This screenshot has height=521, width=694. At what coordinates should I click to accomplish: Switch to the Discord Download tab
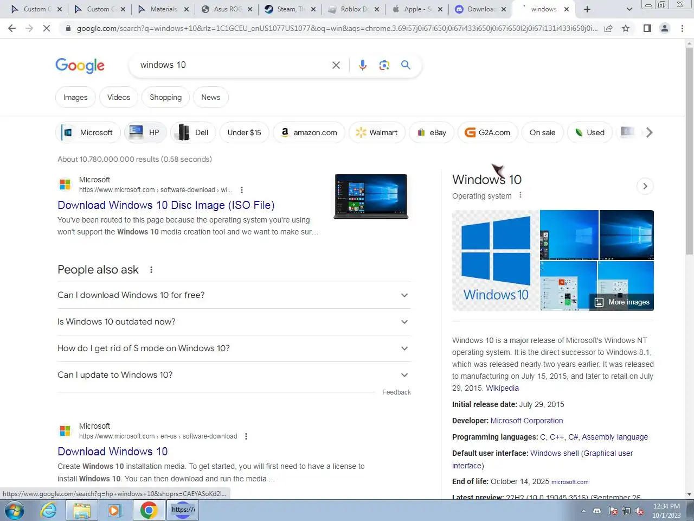(x=481, y=9)
